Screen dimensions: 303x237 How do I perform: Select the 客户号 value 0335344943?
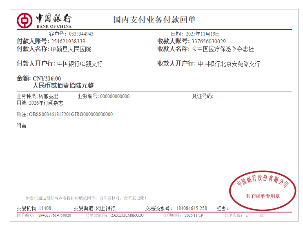click(81, 34)
